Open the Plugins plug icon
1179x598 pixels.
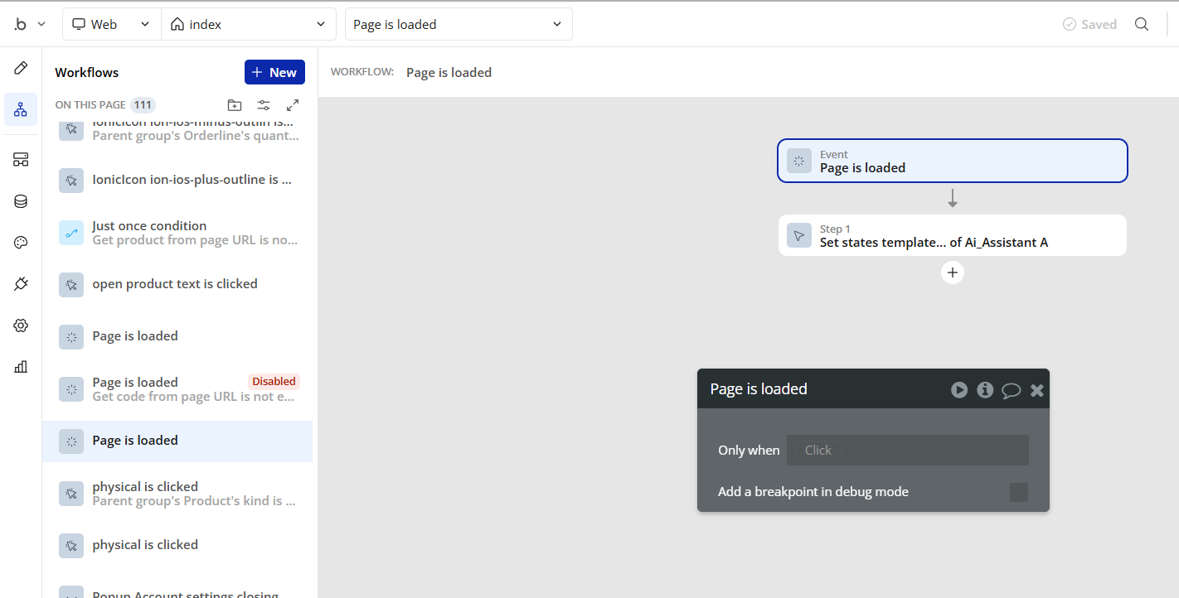pyautogui.click(x=21, y=284)
